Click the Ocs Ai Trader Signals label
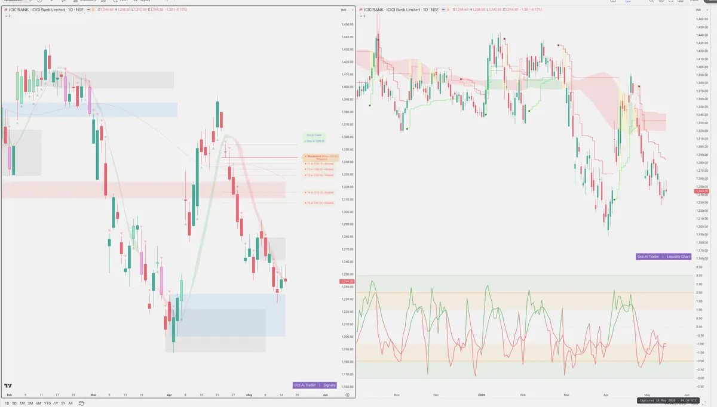The height and width of the screenshot is (407, 717). (315, 385)
